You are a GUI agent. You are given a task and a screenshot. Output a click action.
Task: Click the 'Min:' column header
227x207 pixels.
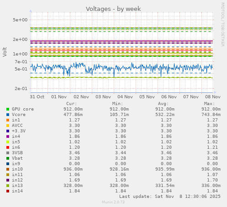coord(117,104)
